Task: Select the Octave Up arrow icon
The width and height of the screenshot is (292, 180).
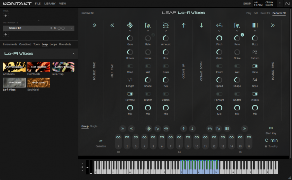Action: (184, 25)
